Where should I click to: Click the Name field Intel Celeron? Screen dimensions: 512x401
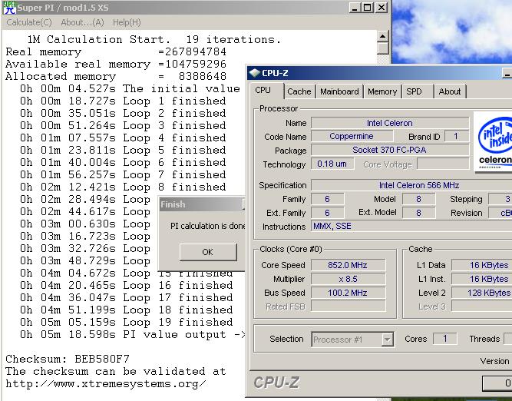tap(390, 123)
